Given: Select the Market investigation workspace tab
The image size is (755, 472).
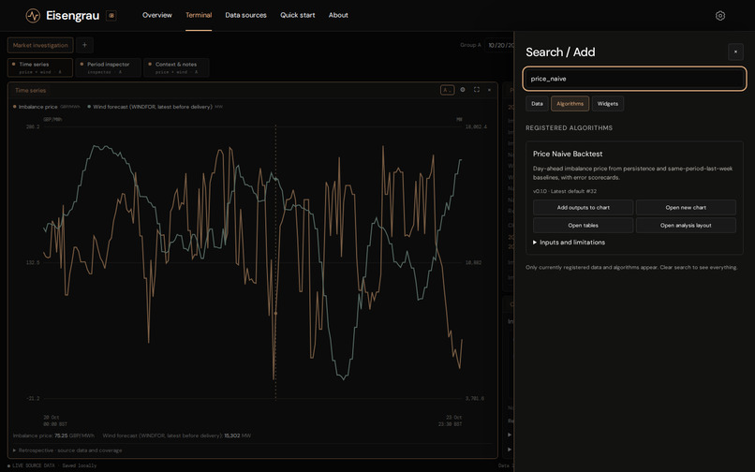Looking at the screenshot, I should click(x=40, y=45).
